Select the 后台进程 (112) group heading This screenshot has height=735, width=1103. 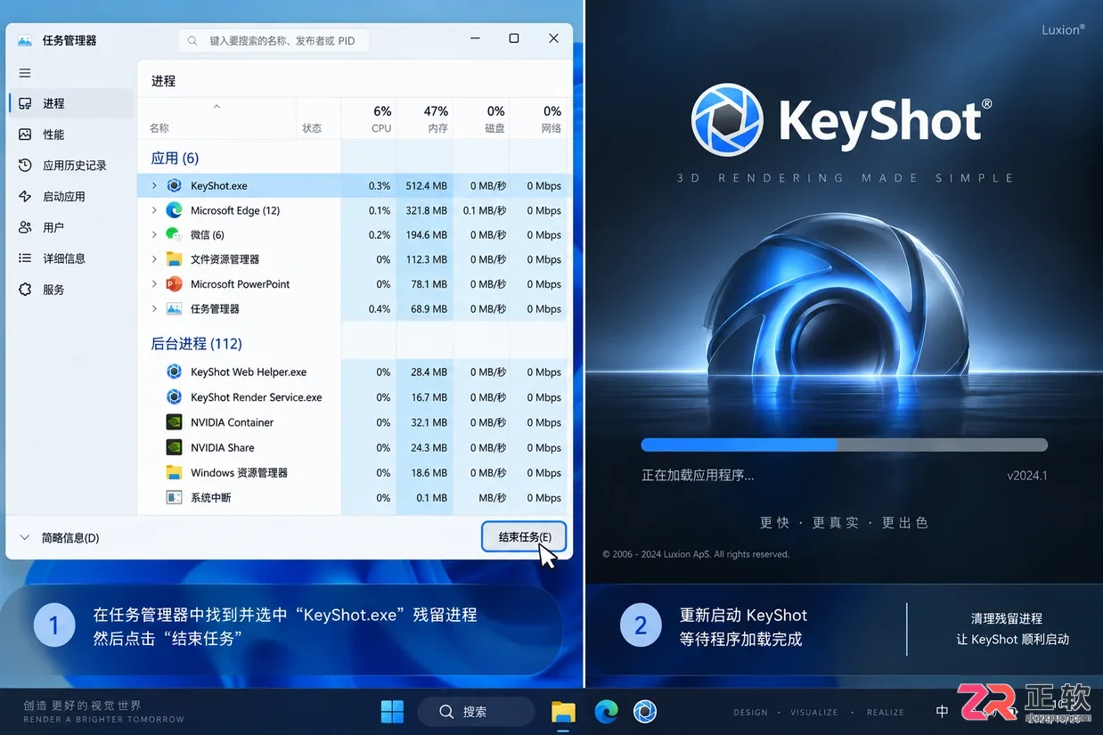[x=196, y=344]
